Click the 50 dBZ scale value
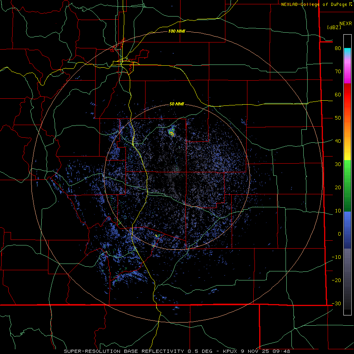This screenshot has width=354, height=354. 338,118
